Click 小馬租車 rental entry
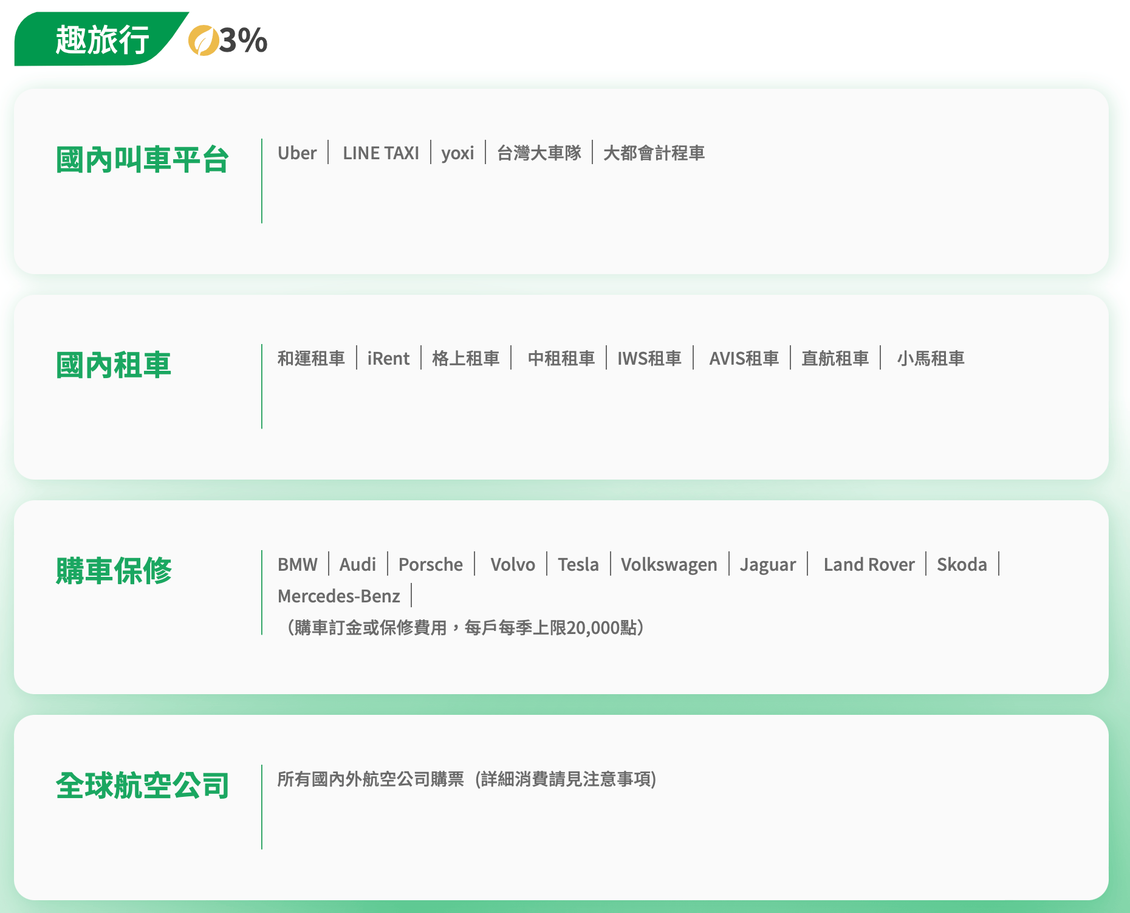This screenshot has width=1130, height=913. tap(931, 359)
